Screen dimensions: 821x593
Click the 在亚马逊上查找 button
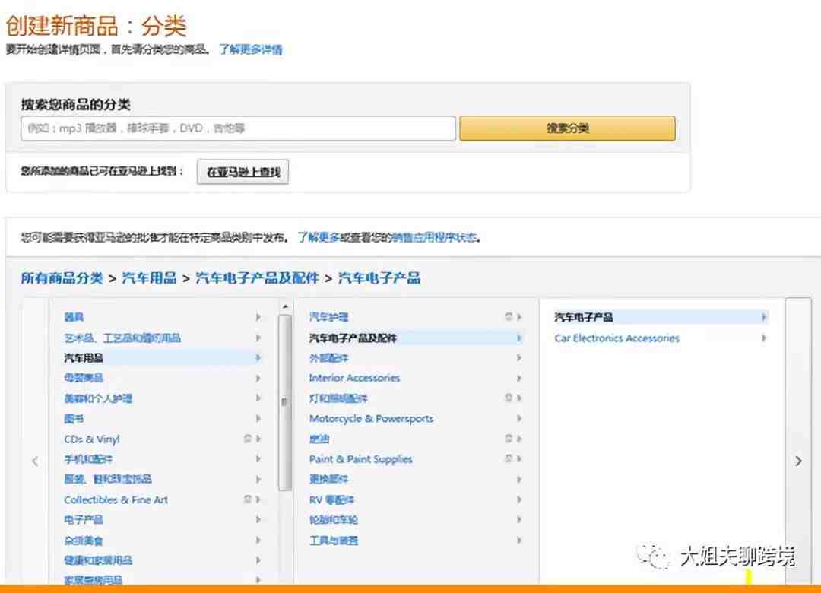pyautogui.click(x=243, y=172)
